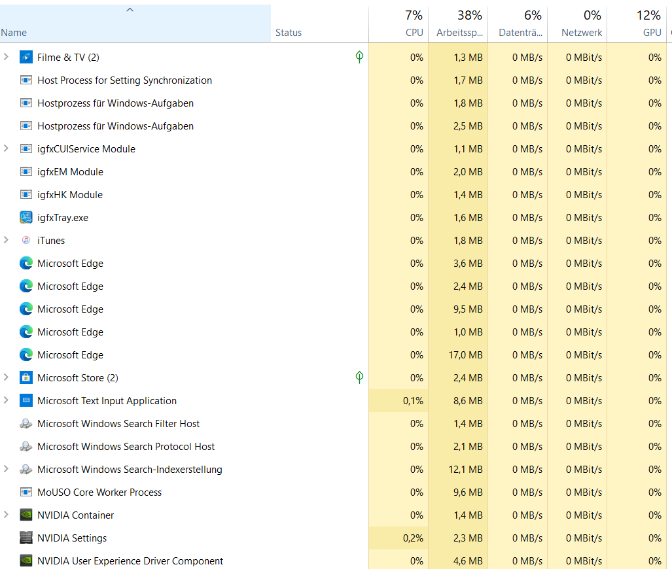Click the 8,6 MB memory value

coord(468,401)
